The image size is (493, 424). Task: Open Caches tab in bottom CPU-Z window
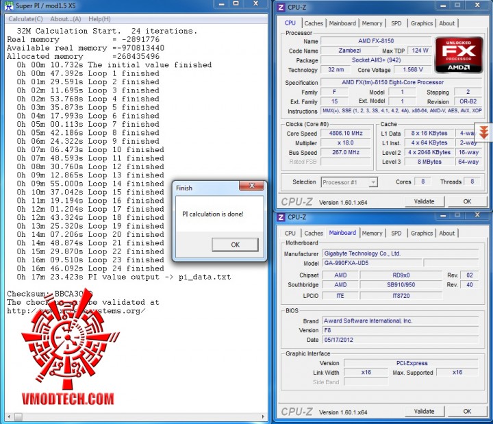(x=314, y=234)
